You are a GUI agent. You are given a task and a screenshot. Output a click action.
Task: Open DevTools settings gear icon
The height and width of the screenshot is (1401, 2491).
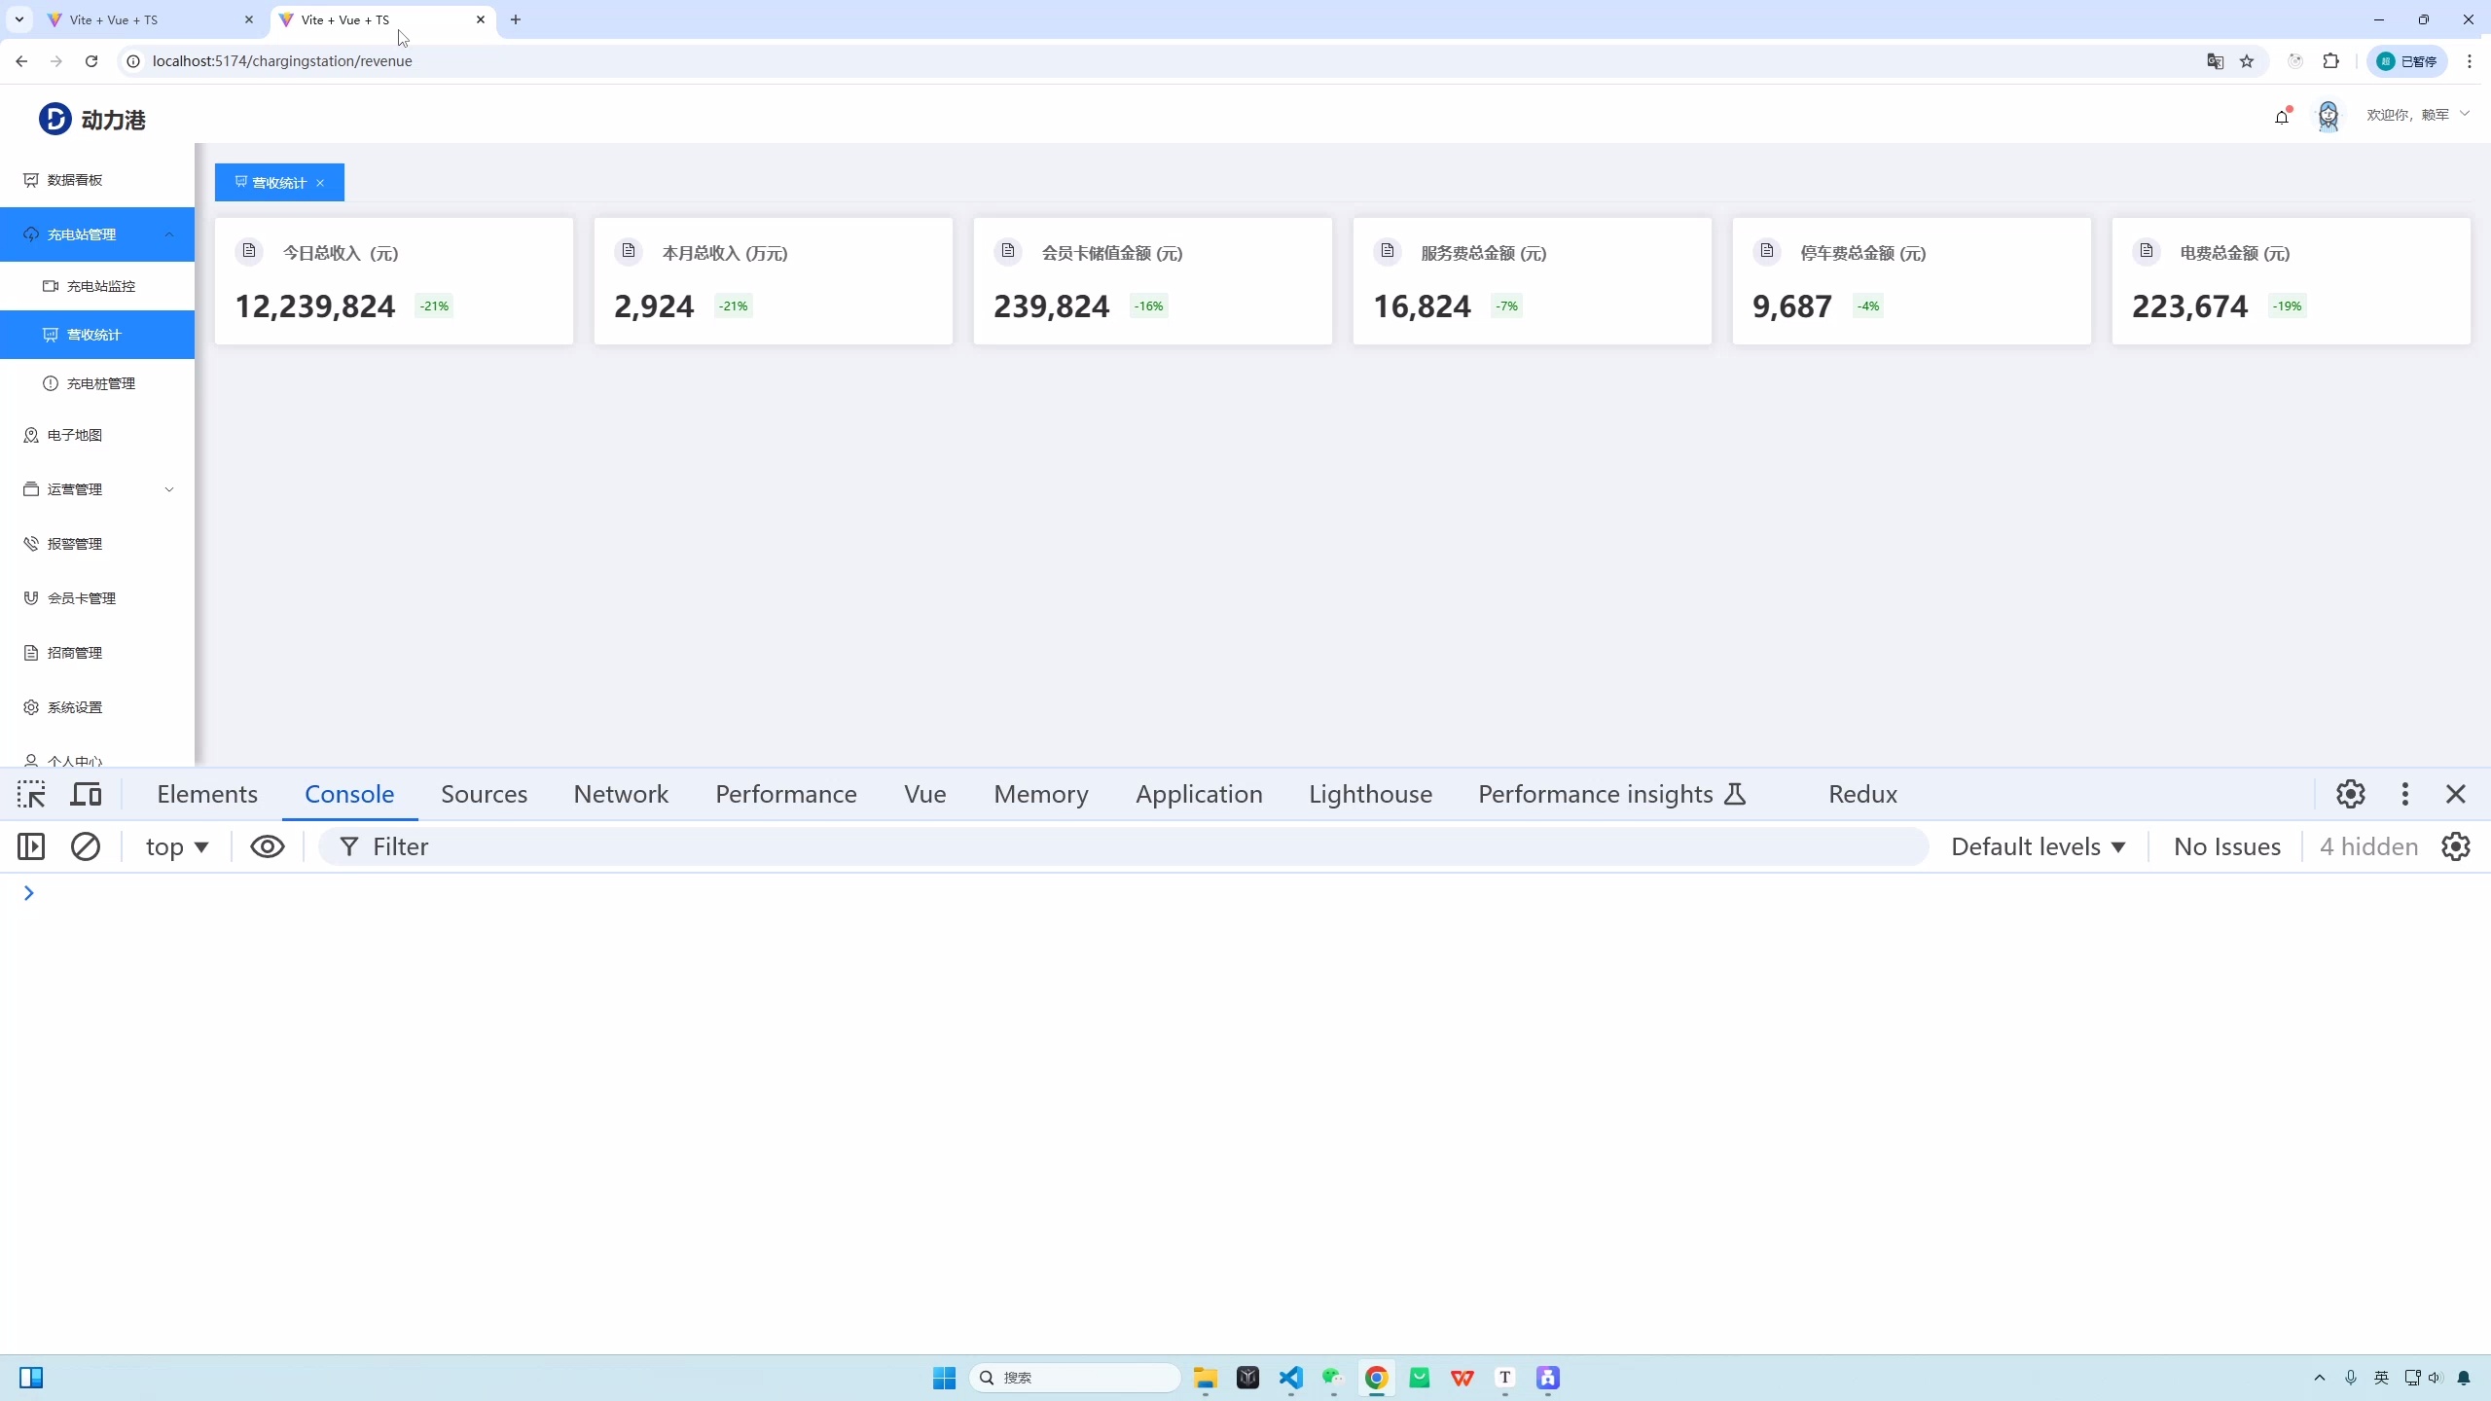click(2351, 794)
